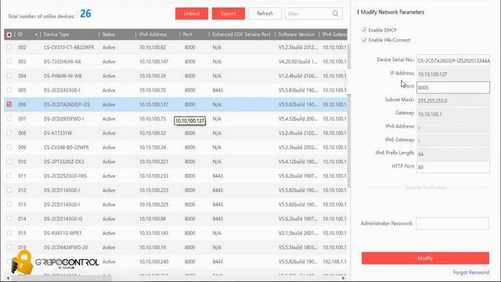Image resolution: width=501 pixels, height=282 pixels.
Task: Click IPv4 address 10.10.100.62 cell
Action: coord(153,47)
